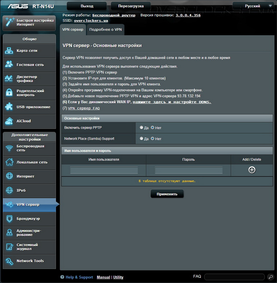Click the FAQ search magnifier icon

(270, 277)
